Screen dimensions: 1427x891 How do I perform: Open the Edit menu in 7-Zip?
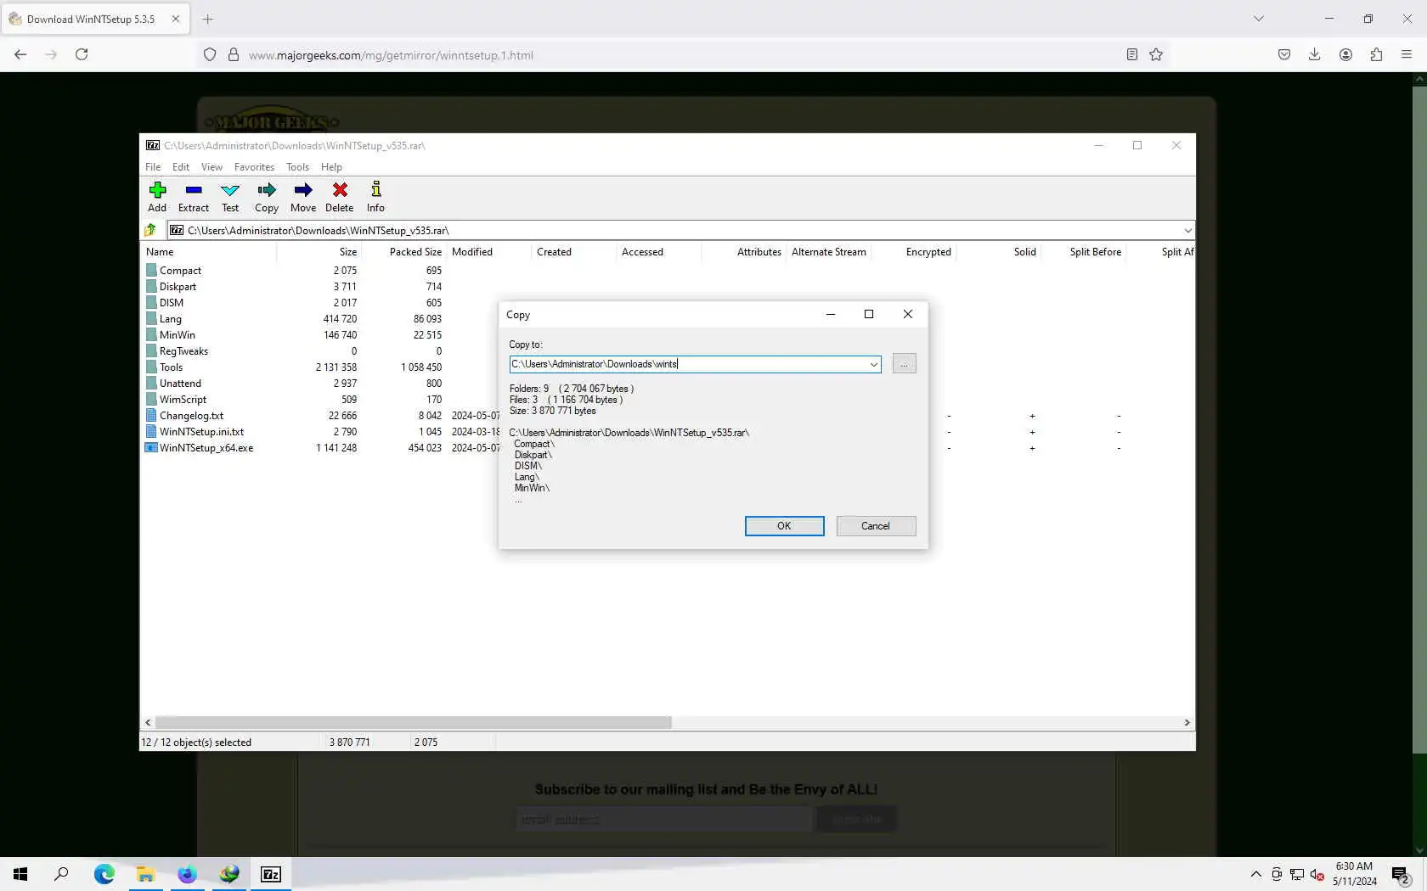[181, 167]
